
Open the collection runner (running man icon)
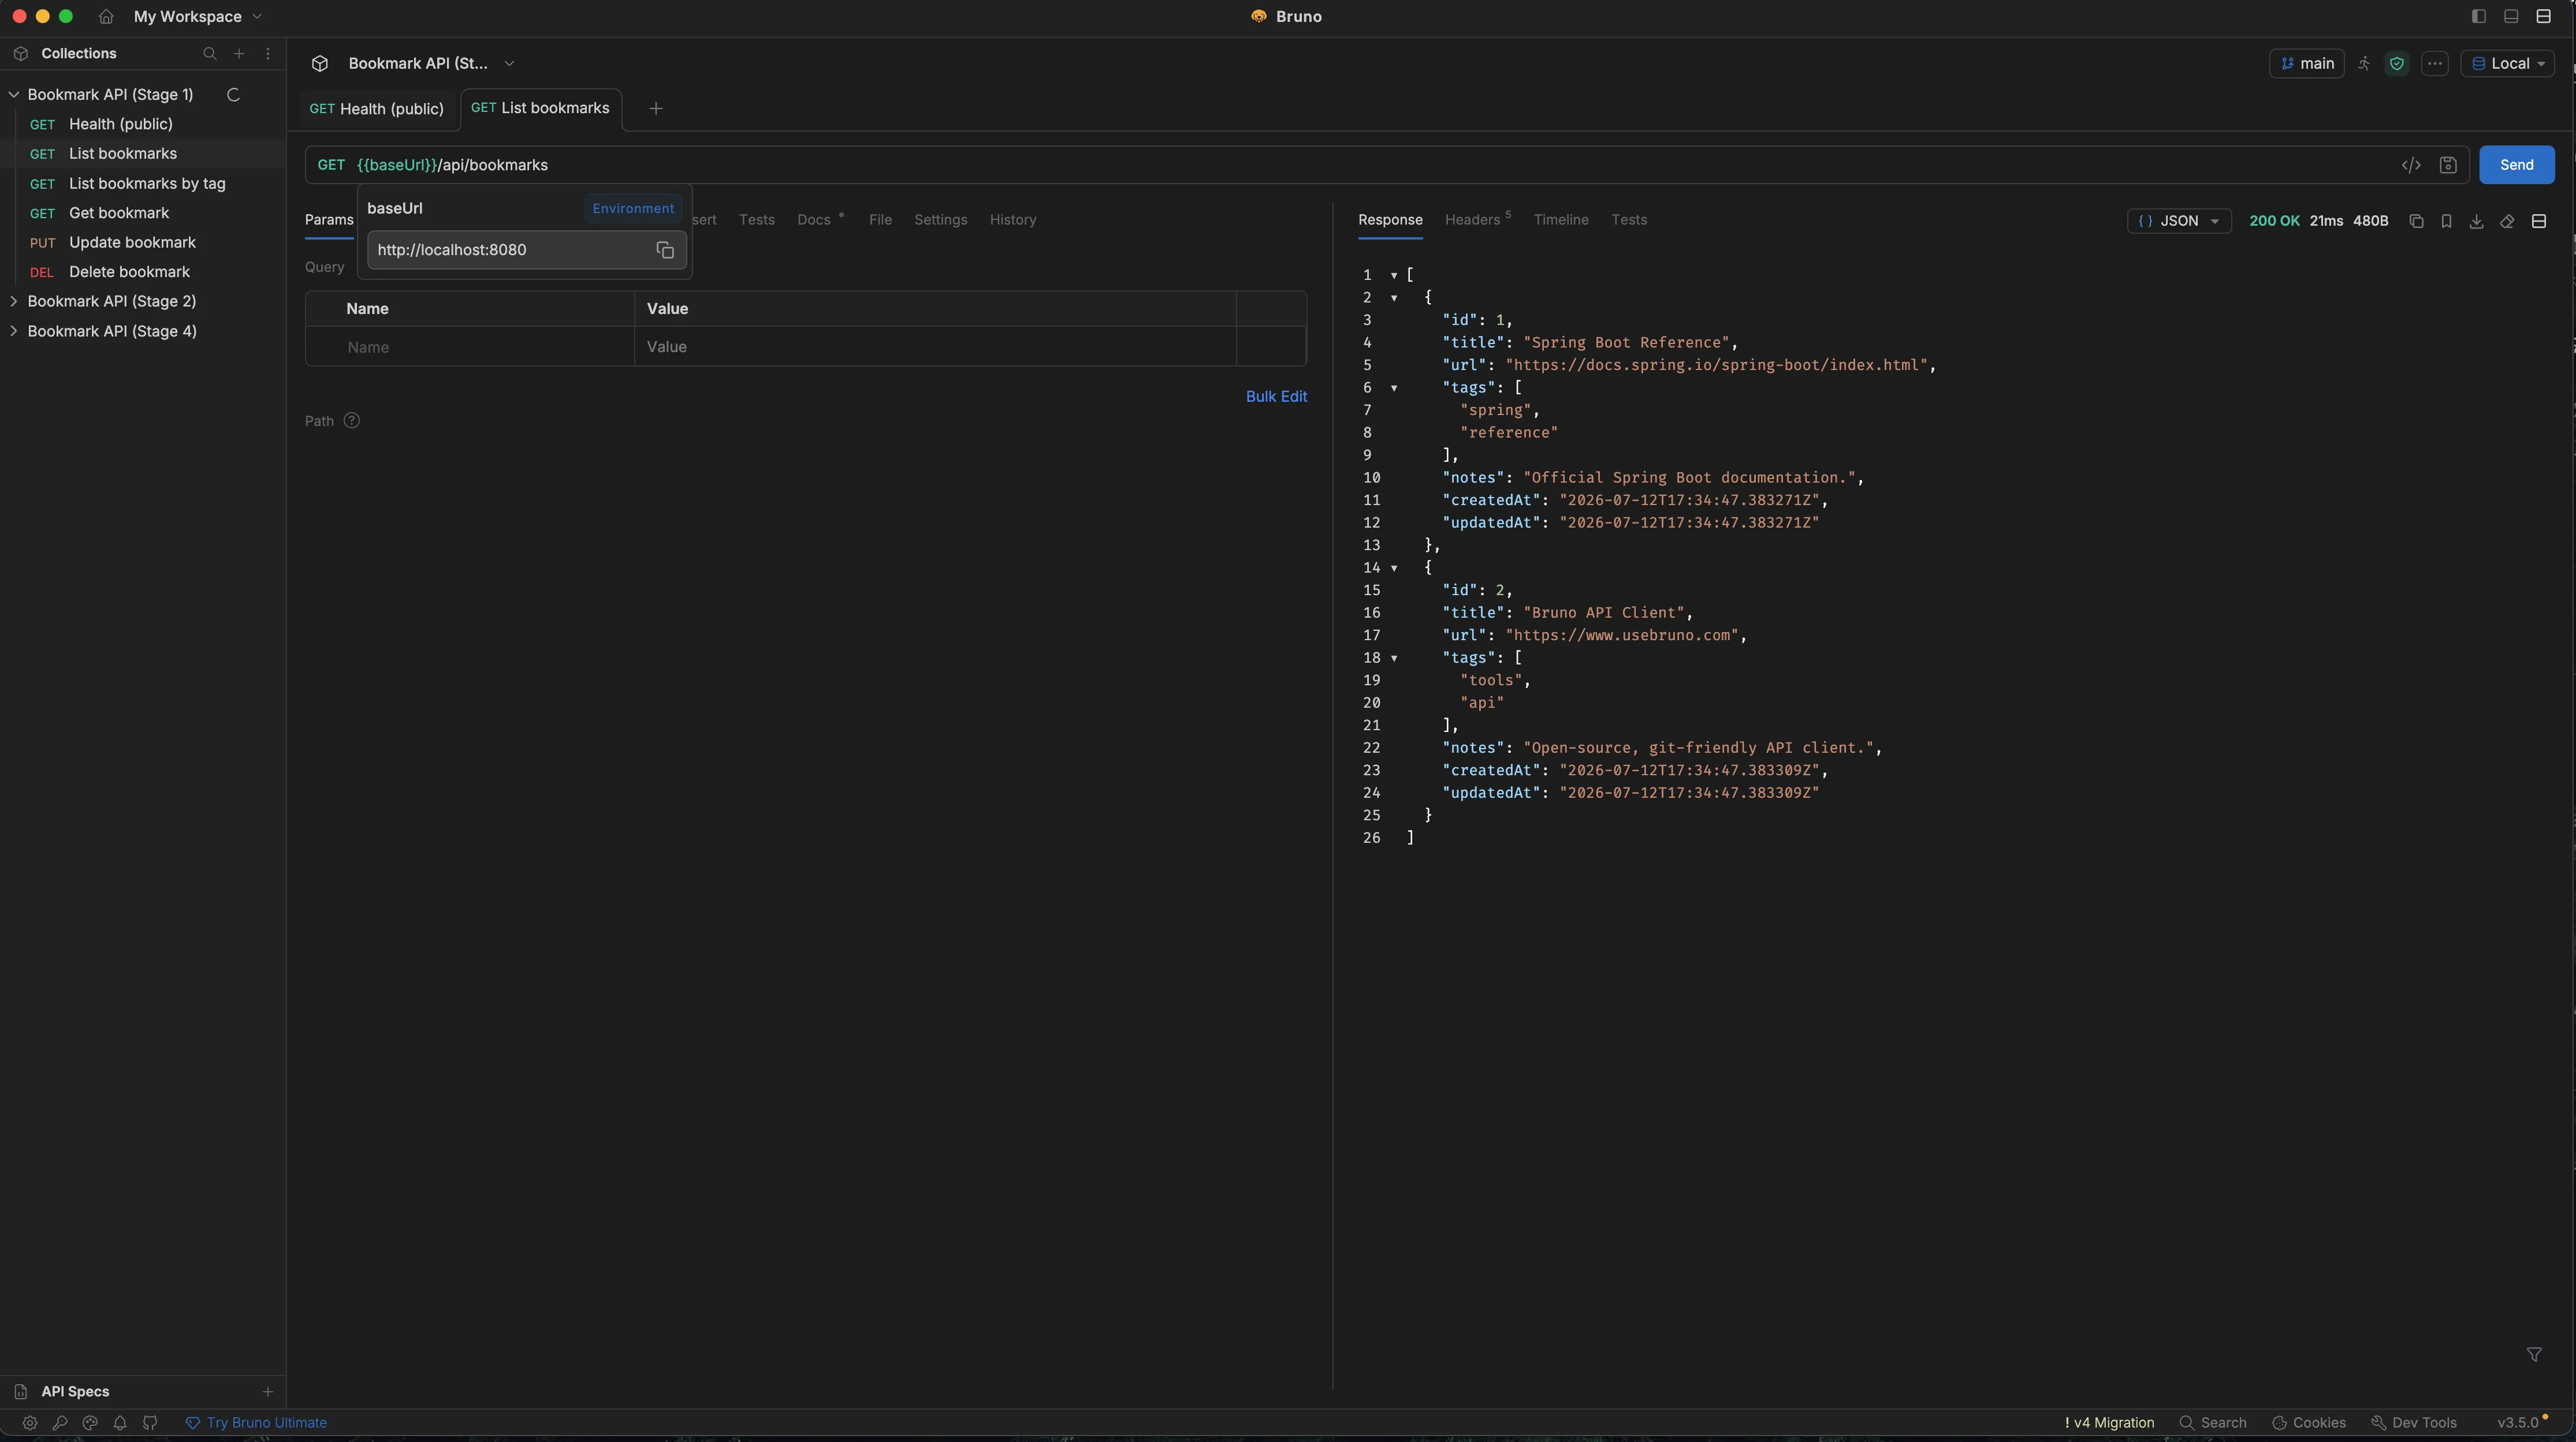click(2364, 63)
